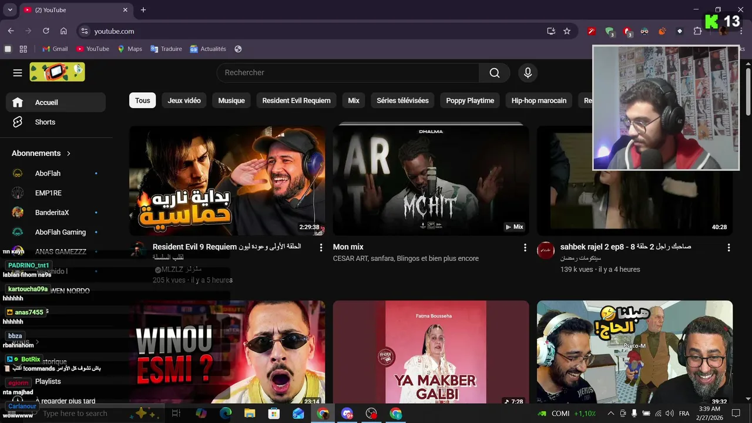The image size is (752, 423).
Task: Open Shorts in sidebar
Action: click(56, 122)
